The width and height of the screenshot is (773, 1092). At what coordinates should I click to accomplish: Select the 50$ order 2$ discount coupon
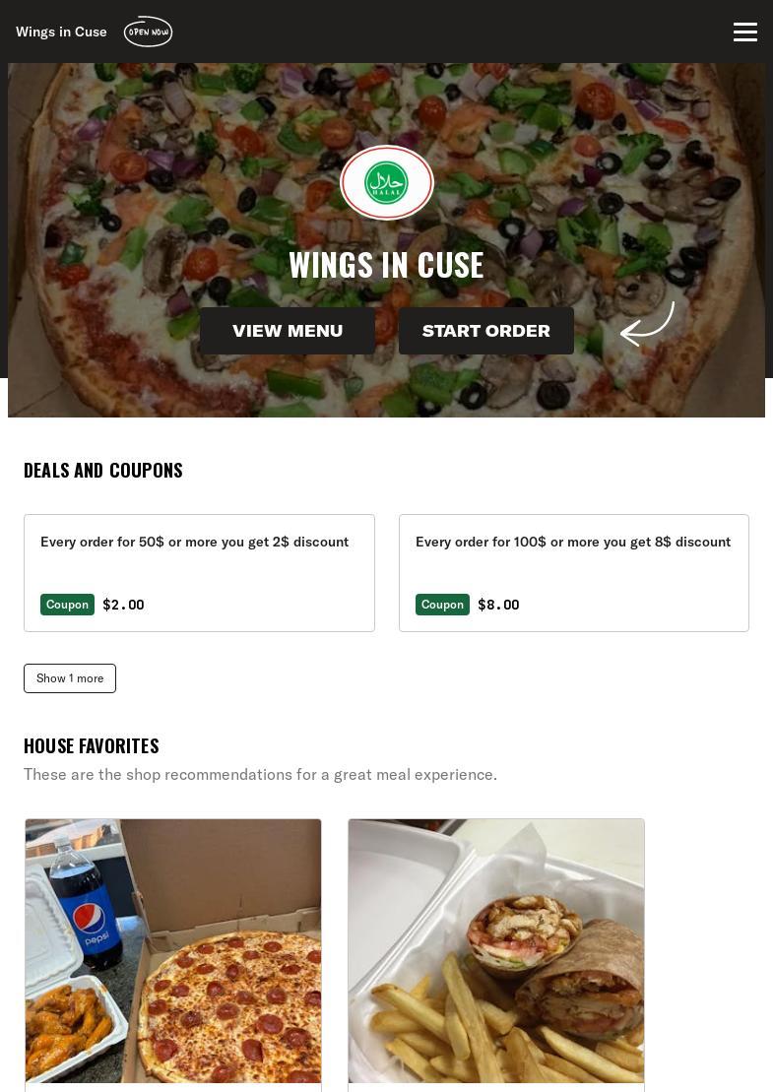tap(199, 573)
